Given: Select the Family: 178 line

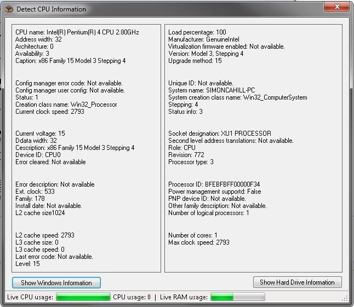Looking at the screenshot, I should click(30, 199).
